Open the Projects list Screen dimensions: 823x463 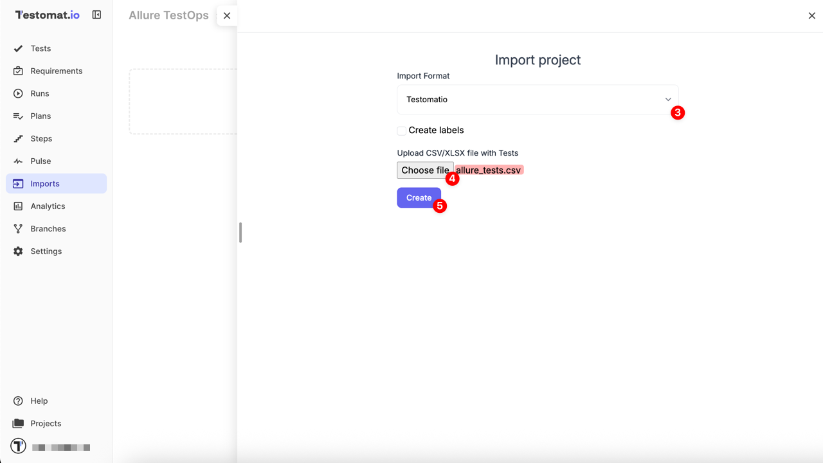click(x=45, y=423)
